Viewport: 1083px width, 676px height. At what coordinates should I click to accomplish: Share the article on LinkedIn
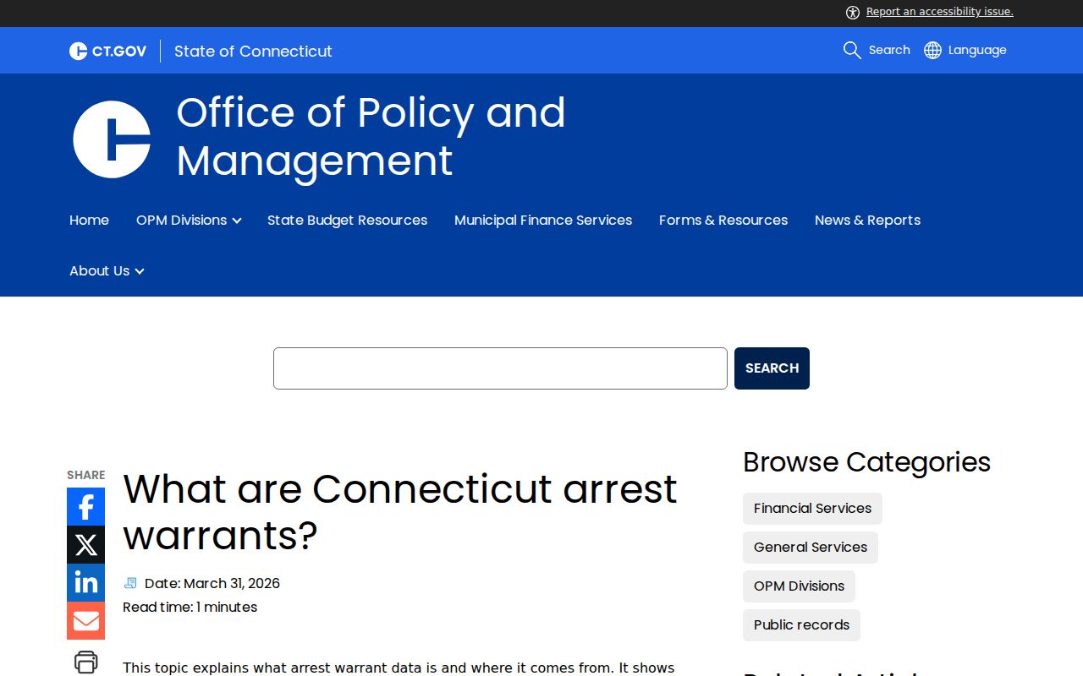click(85, 582)
